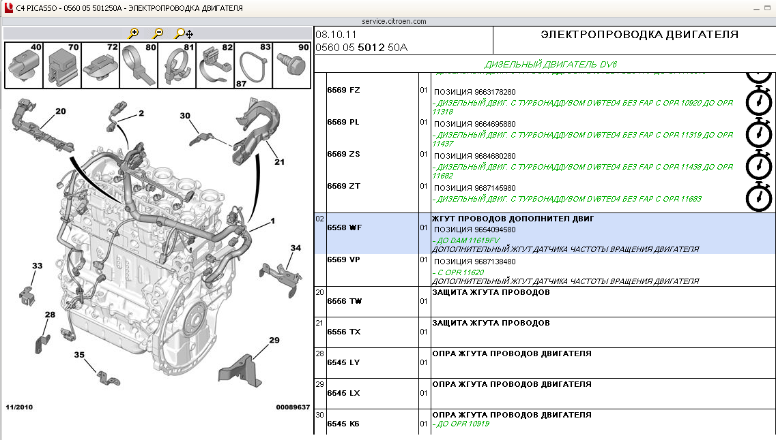Click the zoom out magnifier icon
Screen dimensions: 776x440
coord(158,33)
